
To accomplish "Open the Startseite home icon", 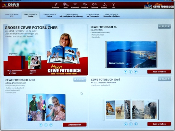I will point(56,5).
